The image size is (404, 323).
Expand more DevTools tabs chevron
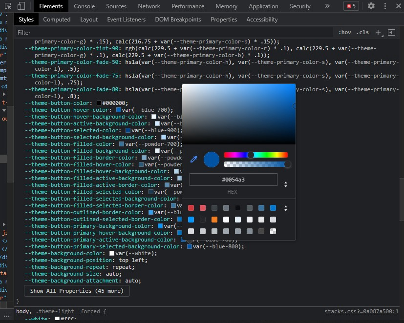[327, 6]
